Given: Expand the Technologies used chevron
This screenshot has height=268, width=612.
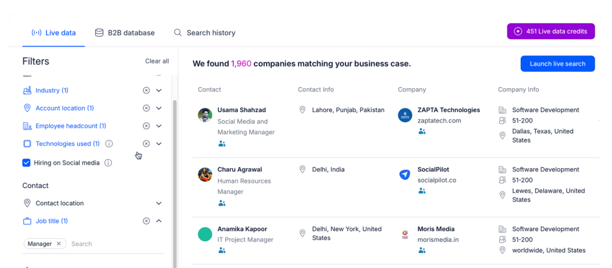Looking at the screenshot, I should pyautogui.click(x=159, y=144).
